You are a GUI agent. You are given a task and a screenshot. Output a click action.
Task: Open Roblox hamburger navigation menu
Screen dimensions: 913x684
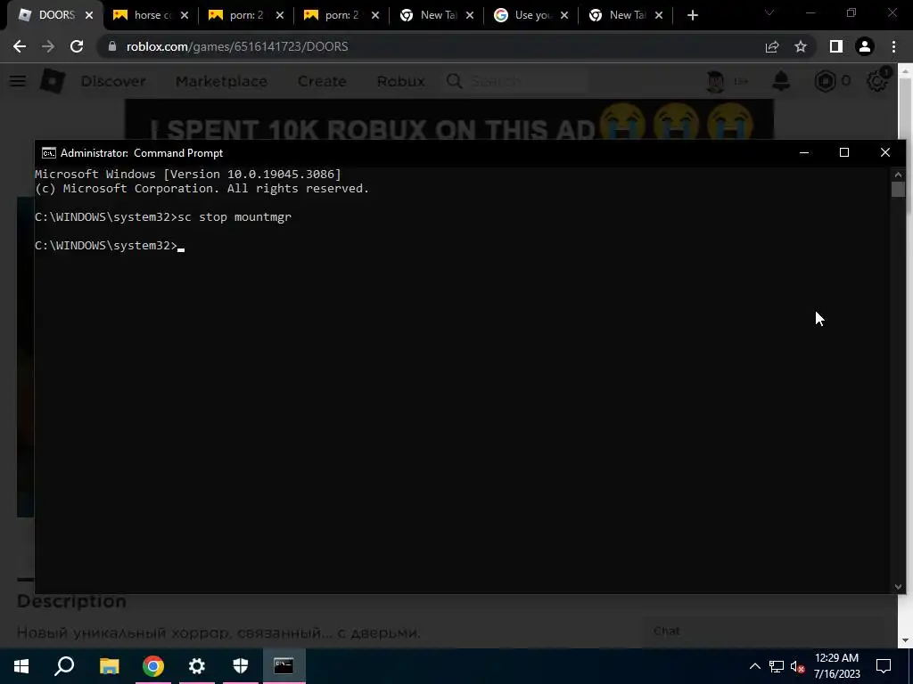18,81
